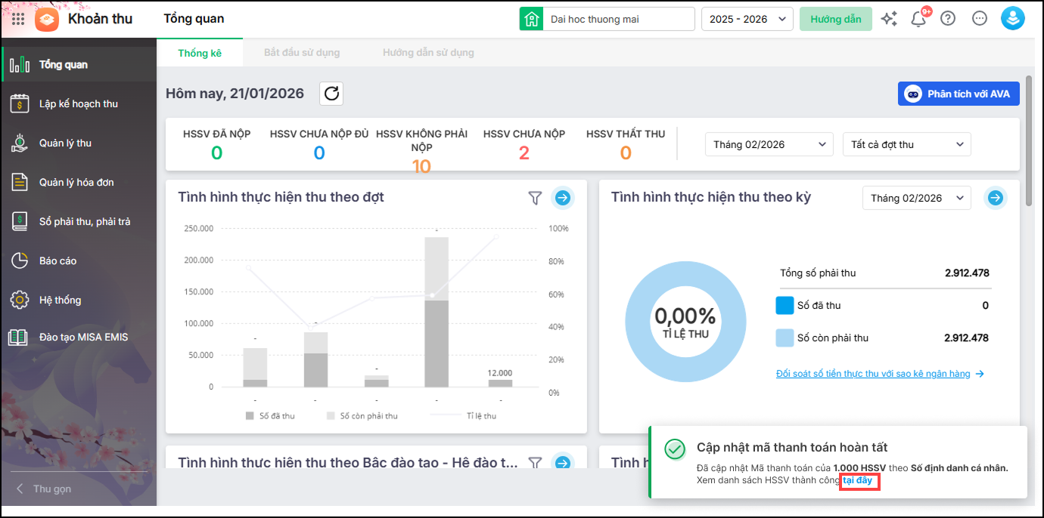
Task: Open the notification bell
Action: [x=918, y=19]
